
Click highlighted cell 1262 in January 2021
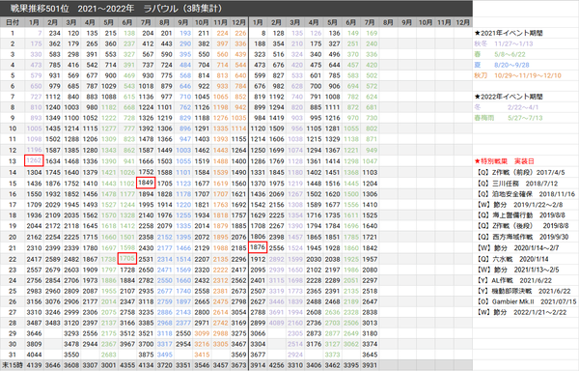pos(34,160)
